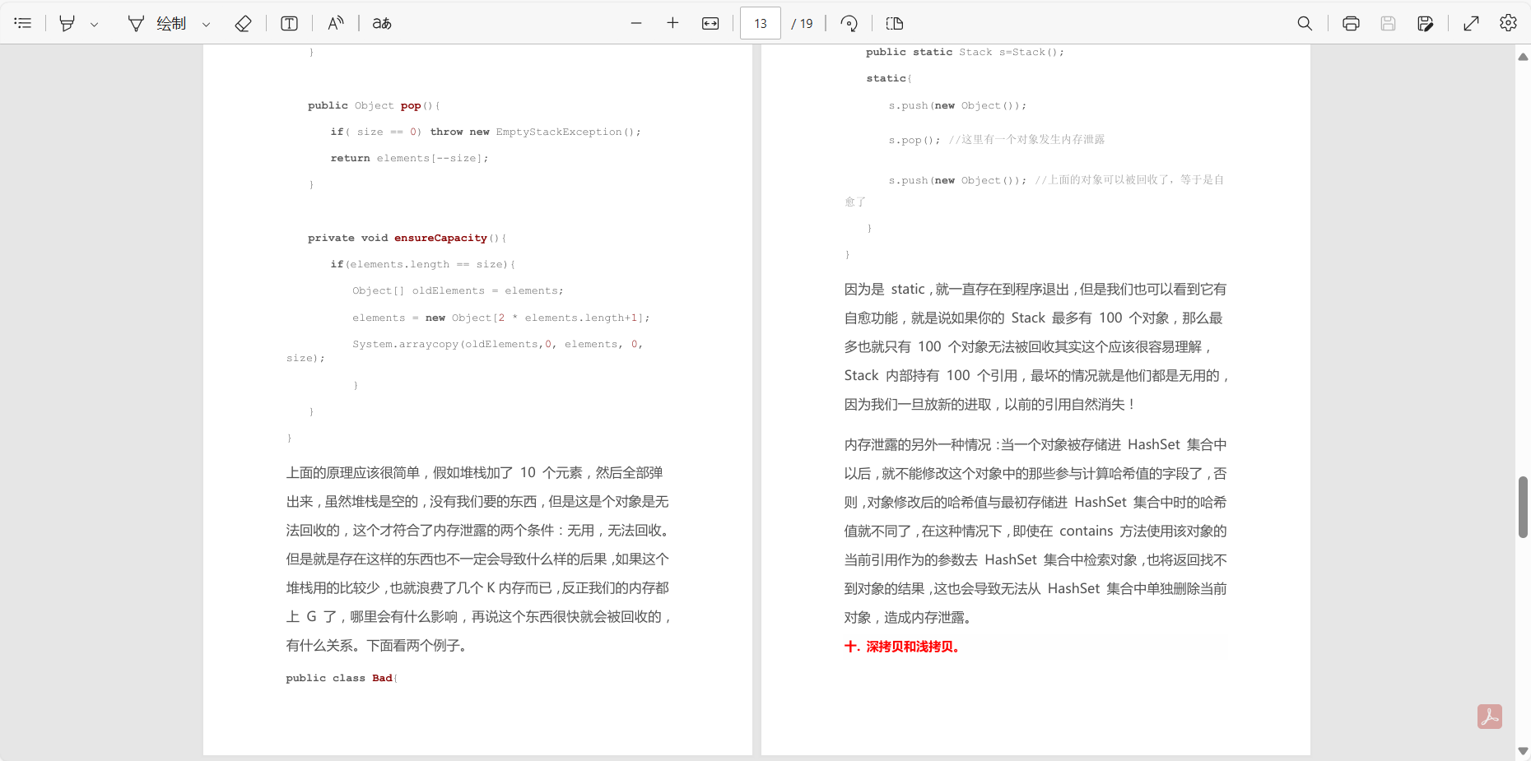Screen dimensions: 1531x761
Task: Open the PDF viewer settings
Action: (1508, 23)
